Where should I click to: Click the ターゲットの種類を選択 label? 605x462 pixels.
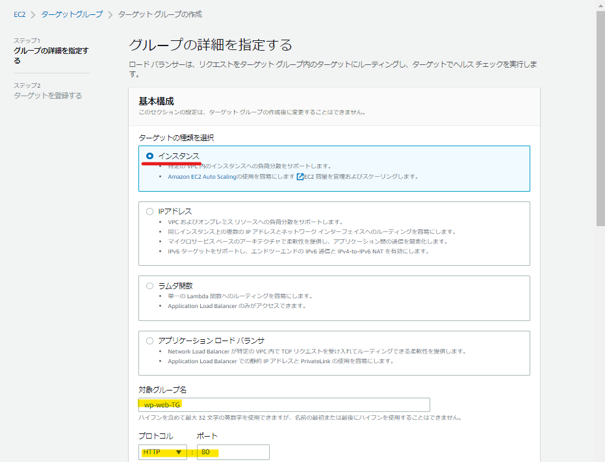tap(176, 138)
